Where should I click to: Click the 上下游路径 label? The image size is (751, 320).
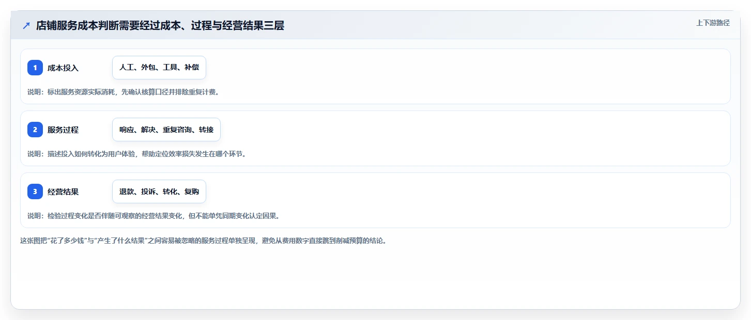coord(713,23)
